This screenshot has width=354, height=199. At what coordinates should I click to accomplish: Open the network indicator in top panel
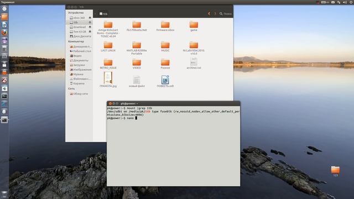339,2
